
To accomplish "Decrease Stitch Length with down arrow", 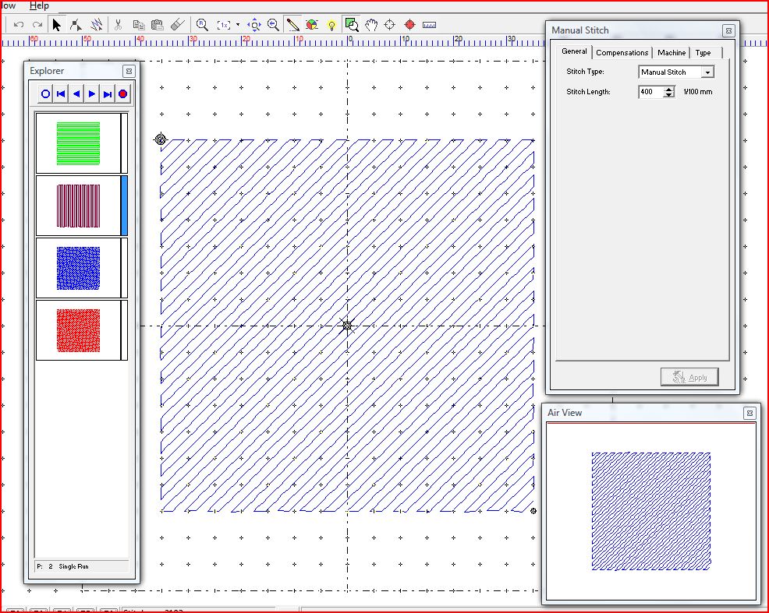I will [x=669, y=94].
